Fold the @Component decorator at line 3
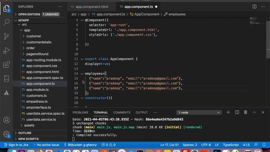 click(82, 20)
